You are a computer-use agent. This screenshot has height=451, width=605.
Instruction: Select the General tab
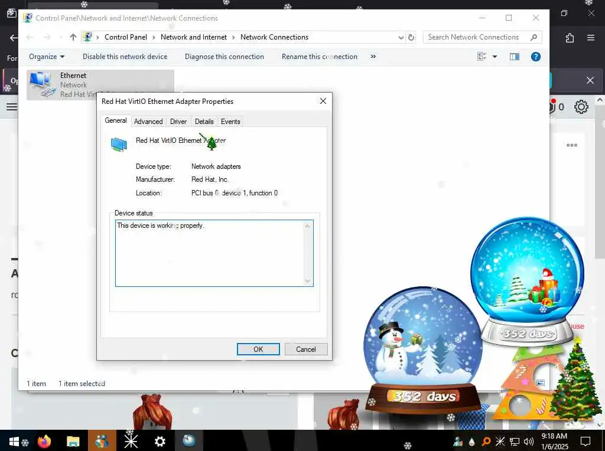[x=116, y=120]
